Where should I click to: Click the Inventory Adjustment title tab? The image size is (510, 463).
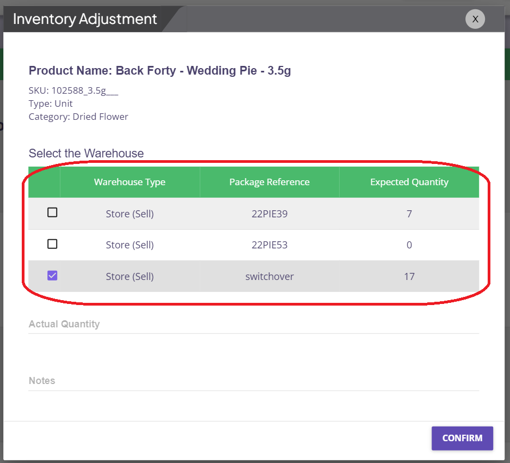(x=85, y=19)
